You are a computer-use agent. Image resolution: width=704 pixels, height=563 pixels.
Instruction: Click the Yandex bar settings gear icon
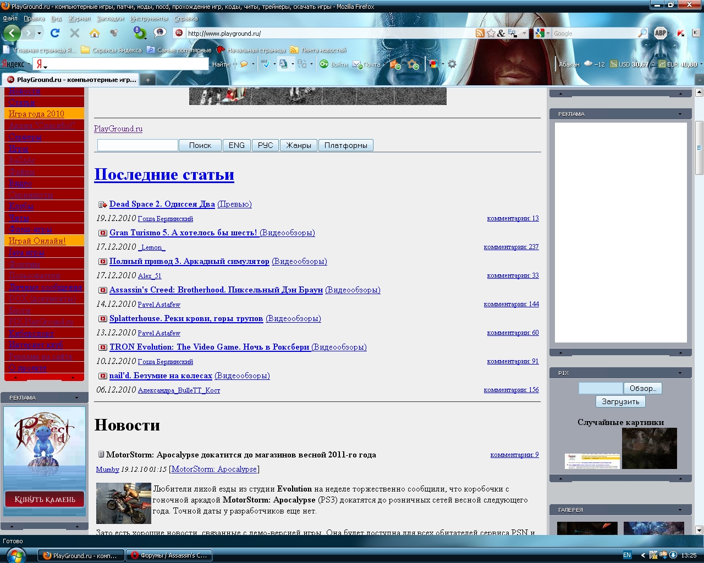tap(452, 64)
